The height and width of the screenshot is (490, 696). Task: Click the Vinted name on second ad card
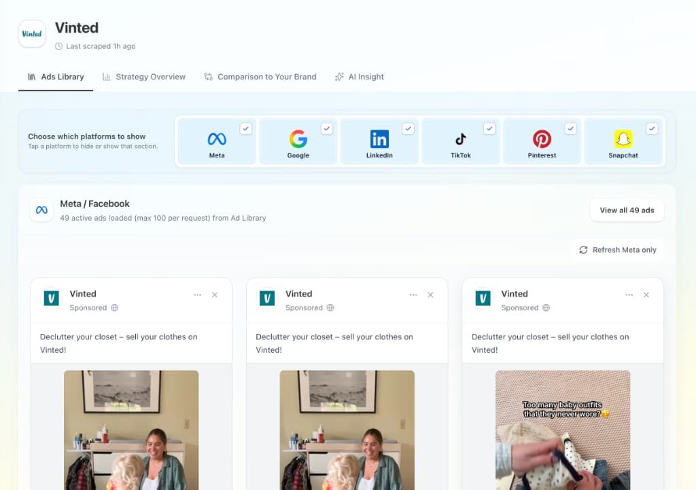(299, 294)
